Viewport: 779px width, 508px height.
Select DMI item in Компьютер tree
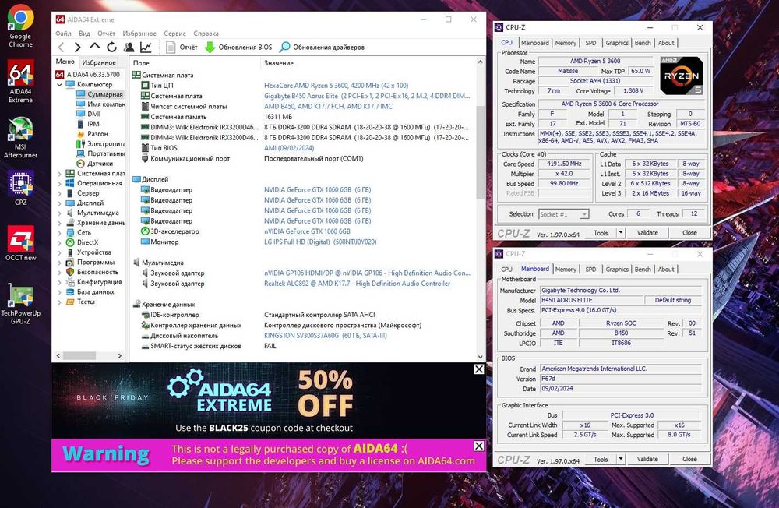[x=88, y=114]
